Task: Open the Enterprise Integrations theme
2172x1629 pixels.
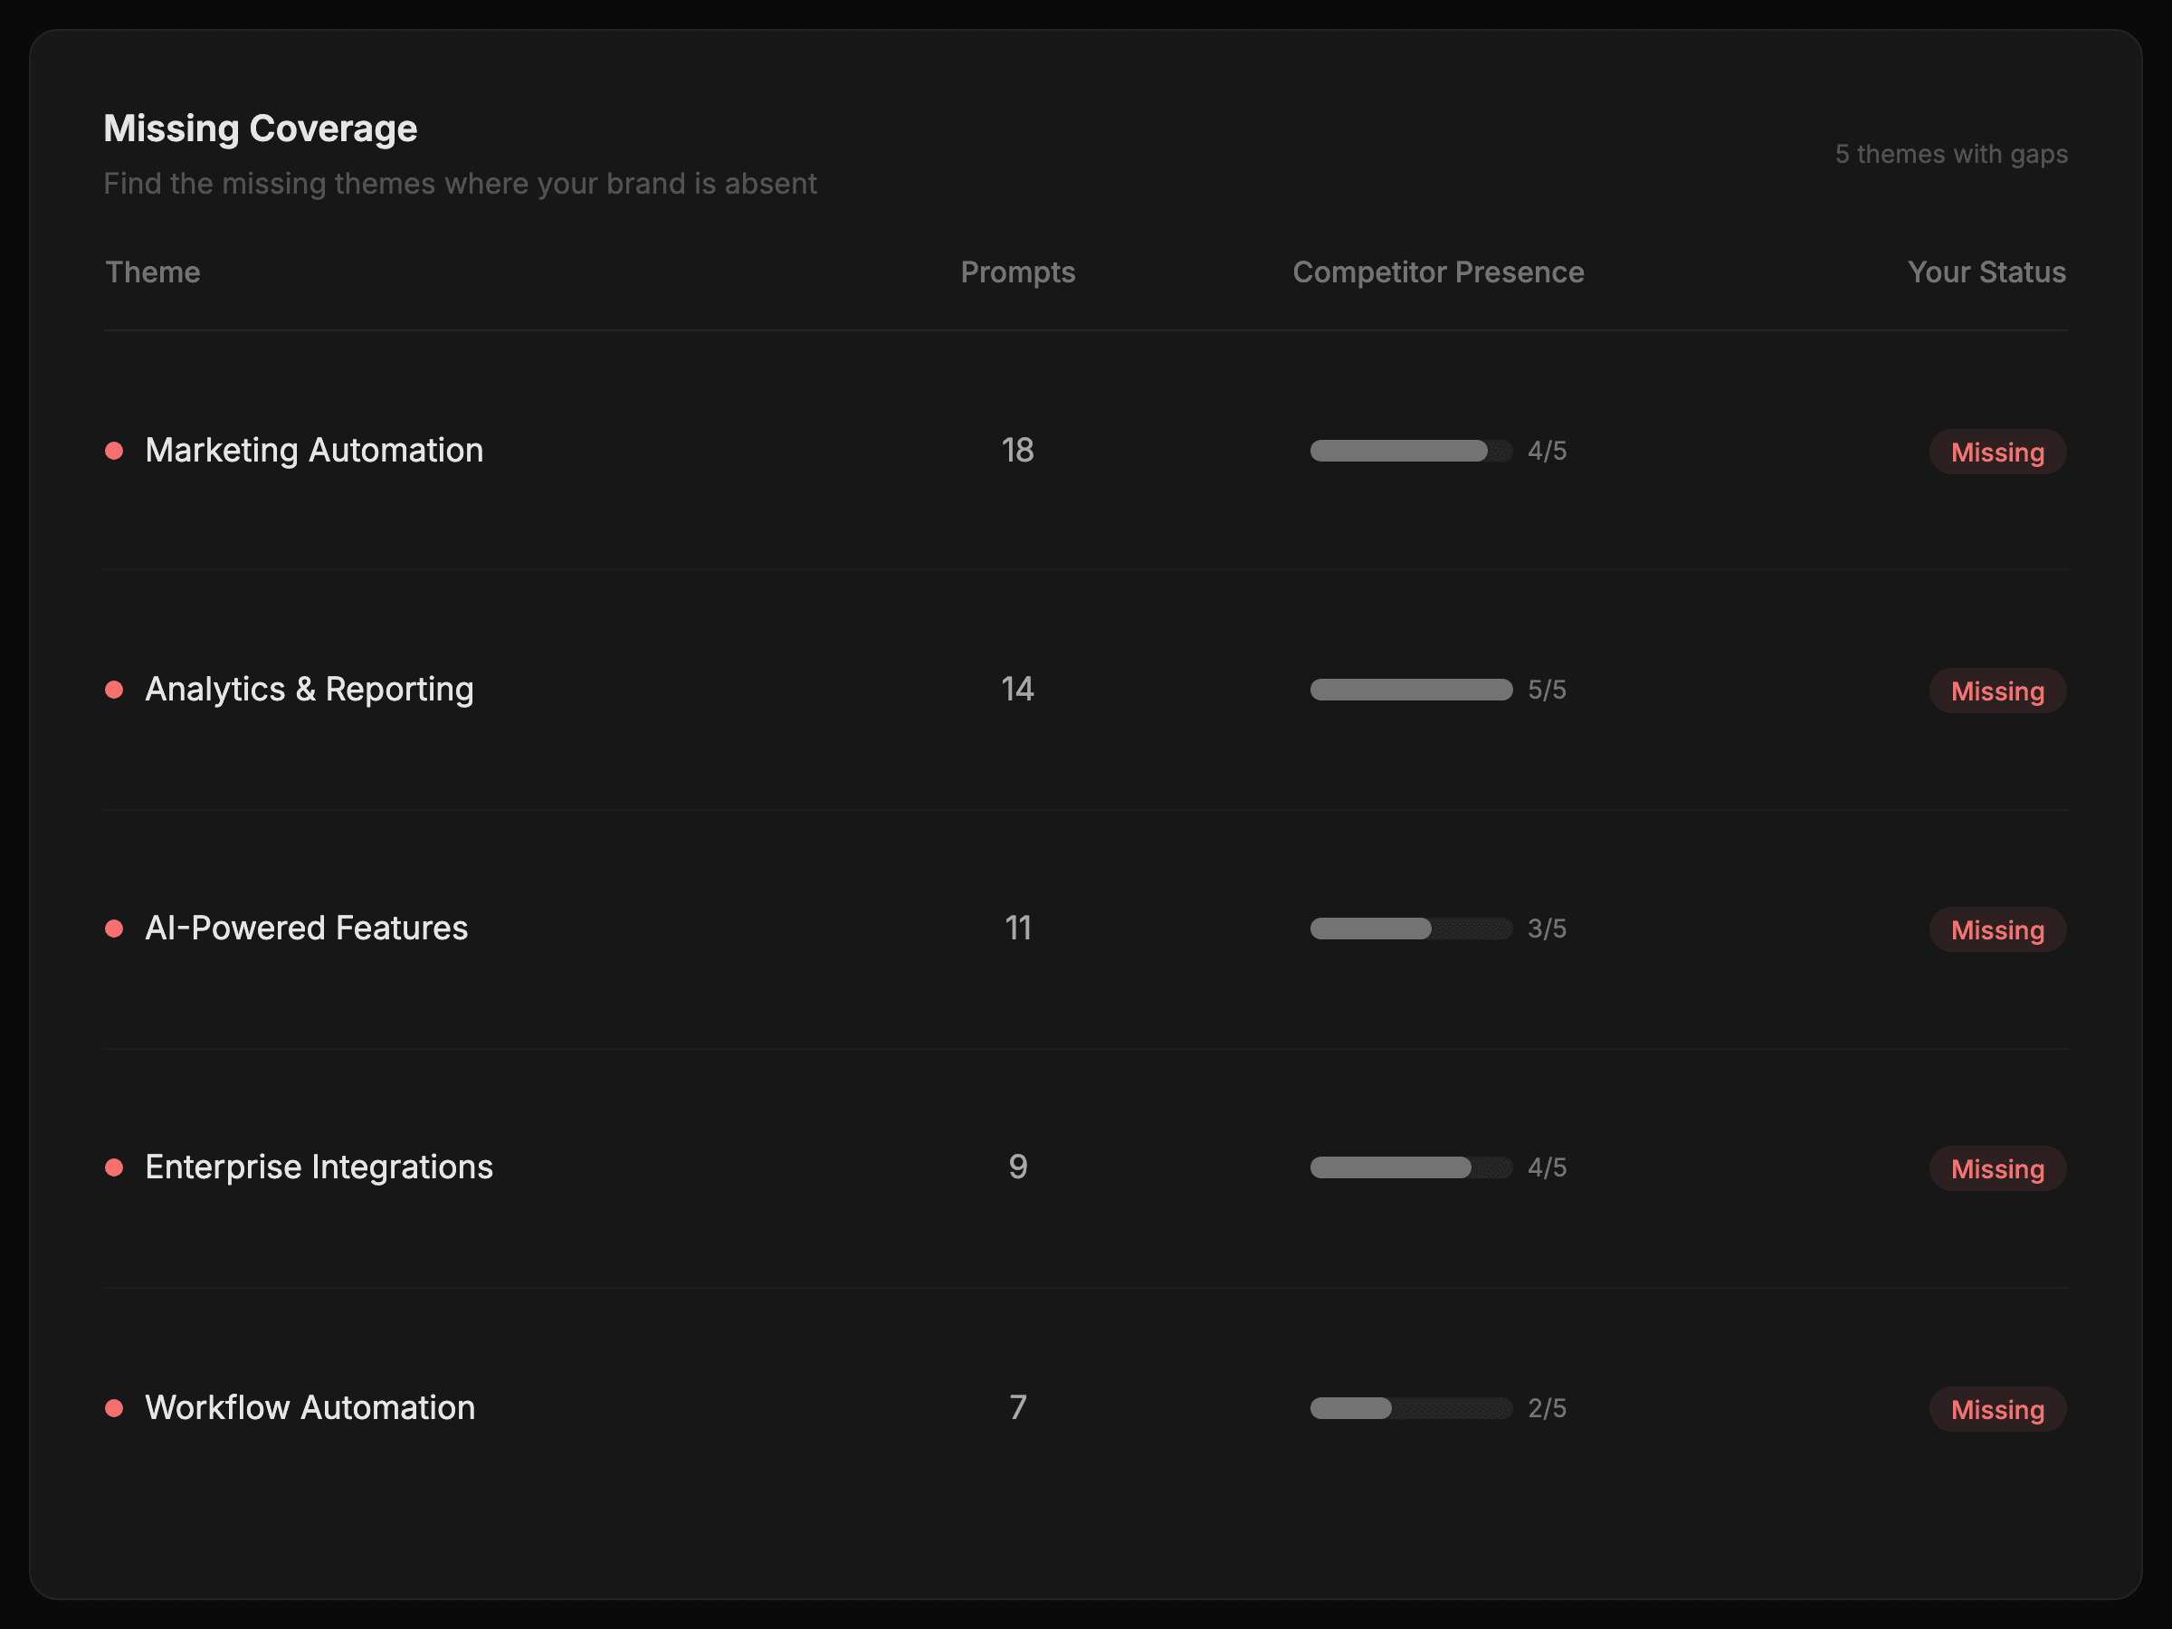Action: tap(319, 1167)
